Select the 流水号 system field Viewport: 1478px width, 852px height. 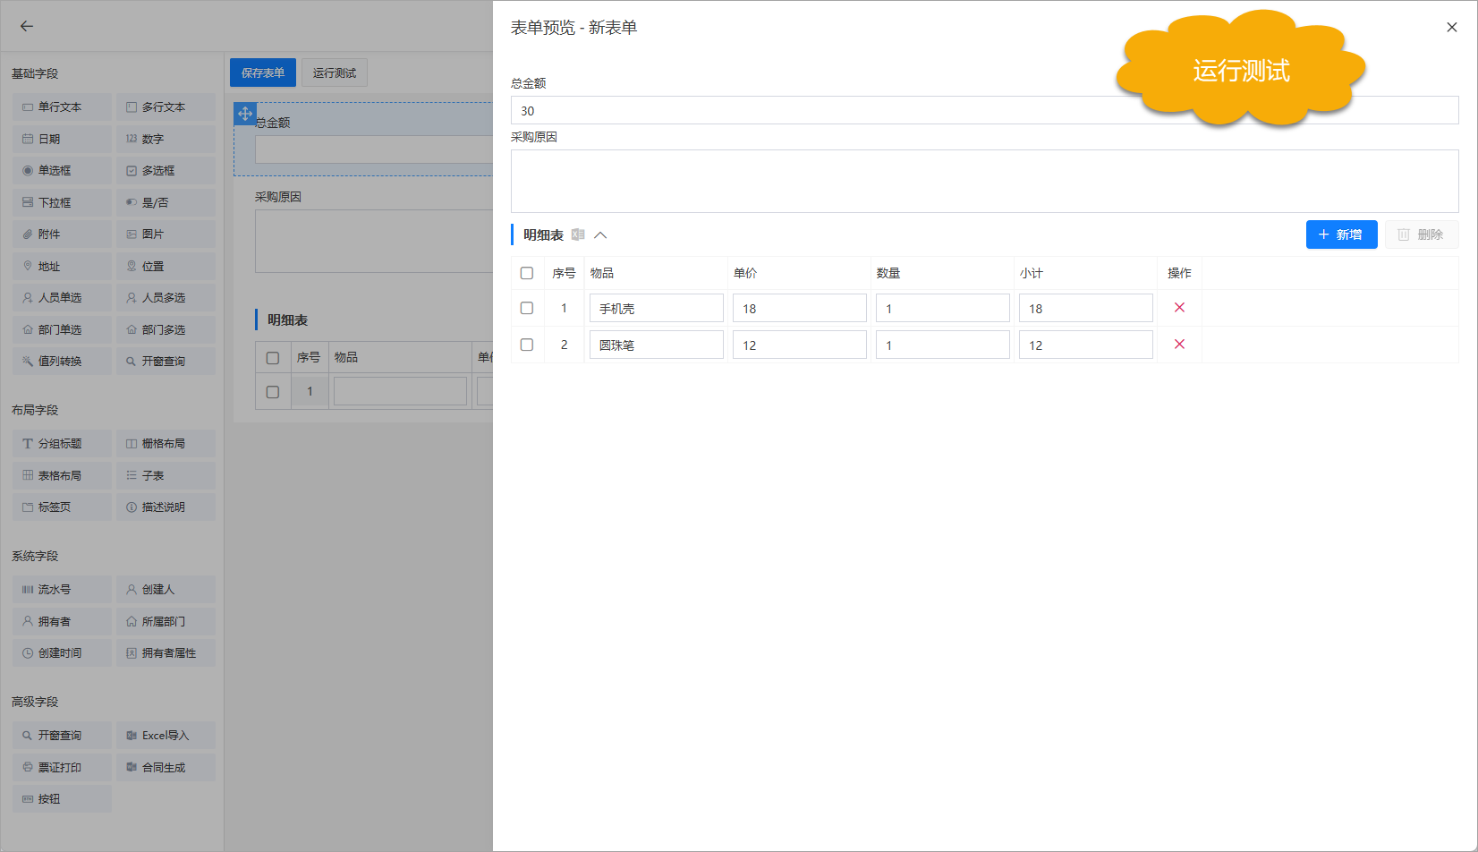(62, 590)
